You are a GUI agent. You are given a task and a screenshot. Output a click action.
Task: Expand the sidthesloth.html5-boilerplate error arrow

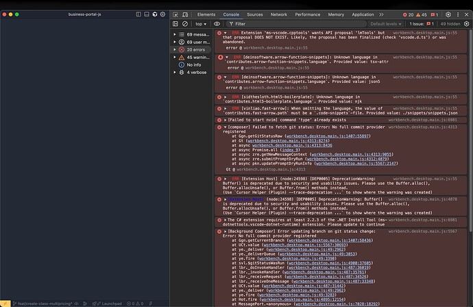(226, 97)
